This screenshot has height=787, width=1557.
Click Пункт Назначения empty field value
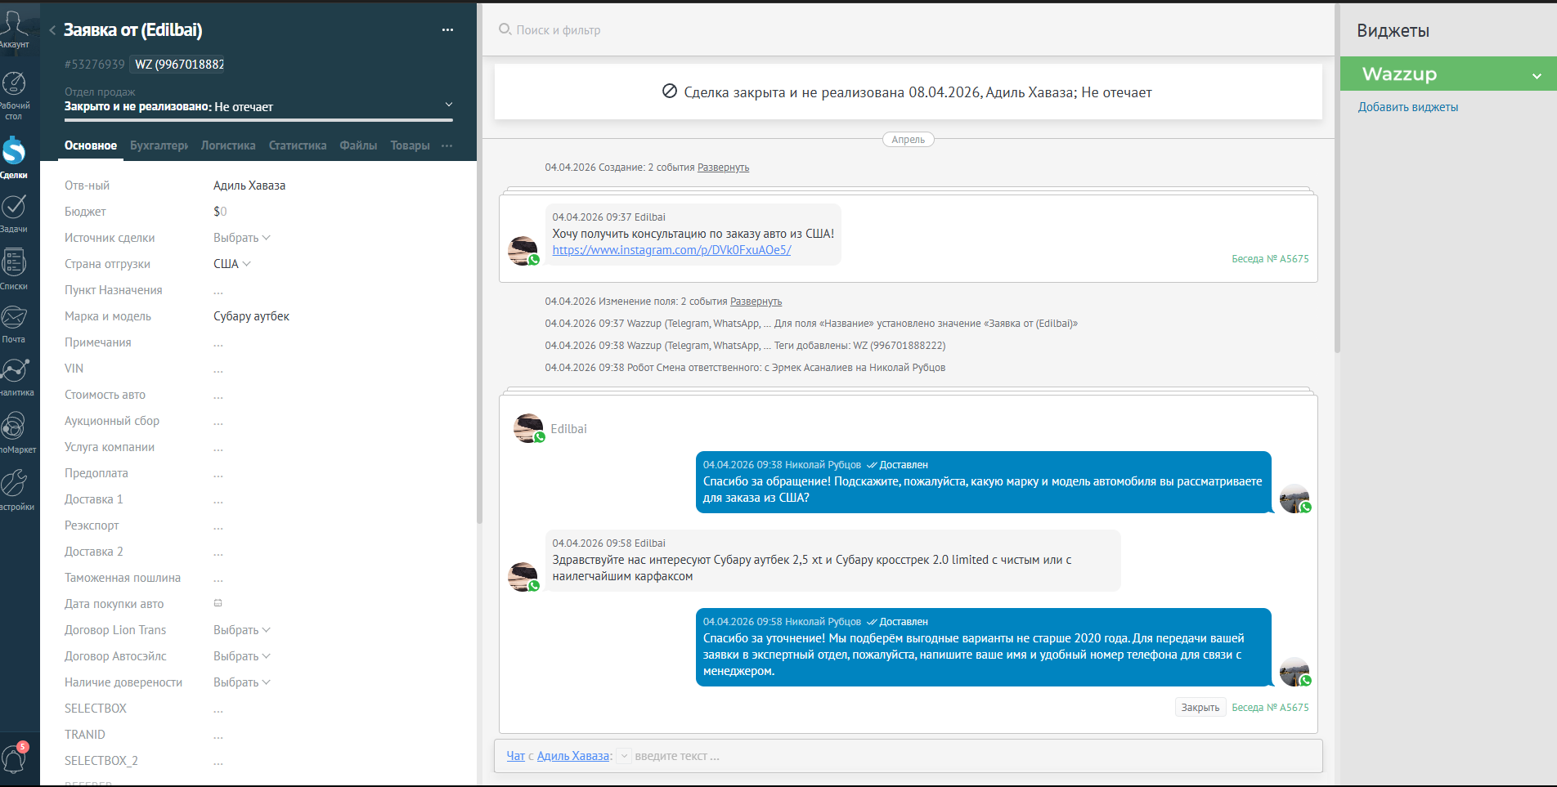(x=218, y=291)
